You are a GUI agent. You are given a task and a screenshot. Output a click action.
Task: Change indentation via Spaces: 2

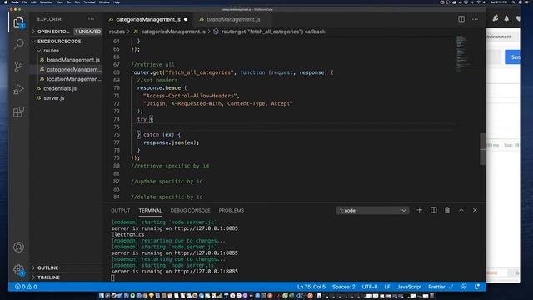click(344, 287)
